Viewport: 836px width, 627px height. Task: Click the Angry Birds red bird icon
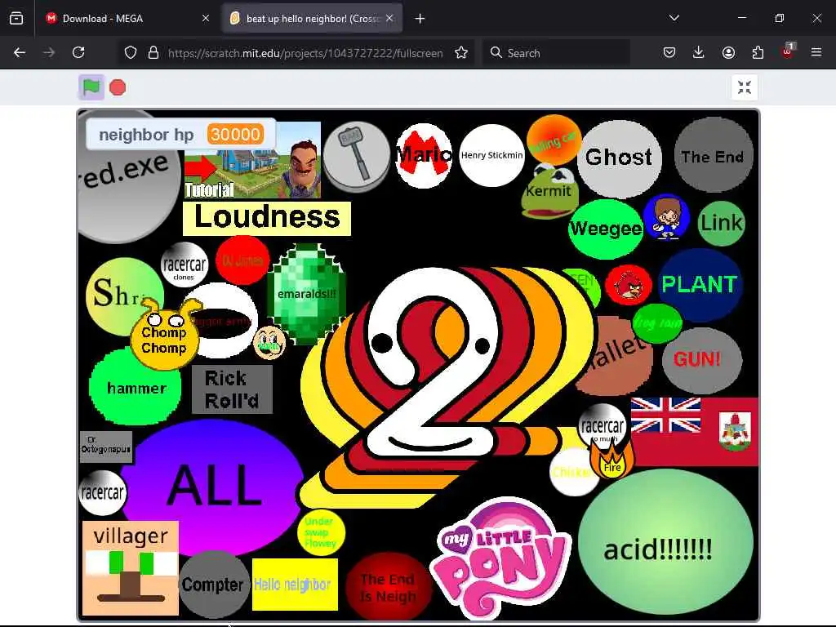[x=628, y=285]
